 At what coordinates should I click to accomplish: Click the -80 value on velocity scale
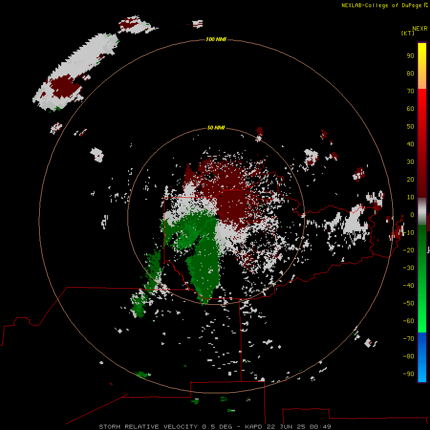click(408, 356)
